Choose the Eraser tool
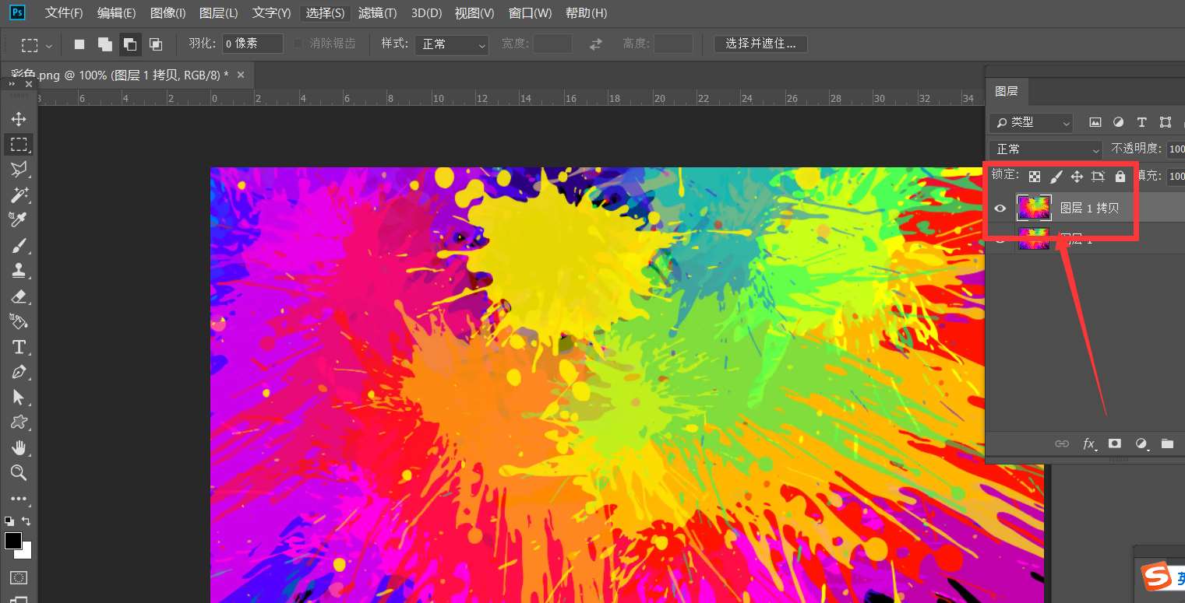This screenshot has width=1185, height=603. pos(19,296)
